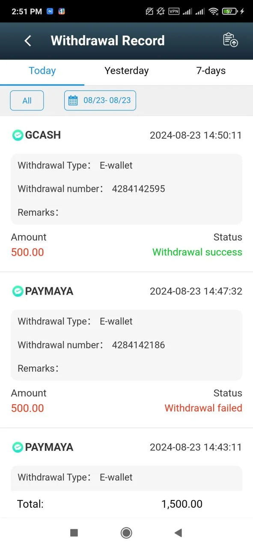The width and height of the screenshot is (253, 548).
Task: Tap the Withdrawal failed status text
Action: (203, 408)
